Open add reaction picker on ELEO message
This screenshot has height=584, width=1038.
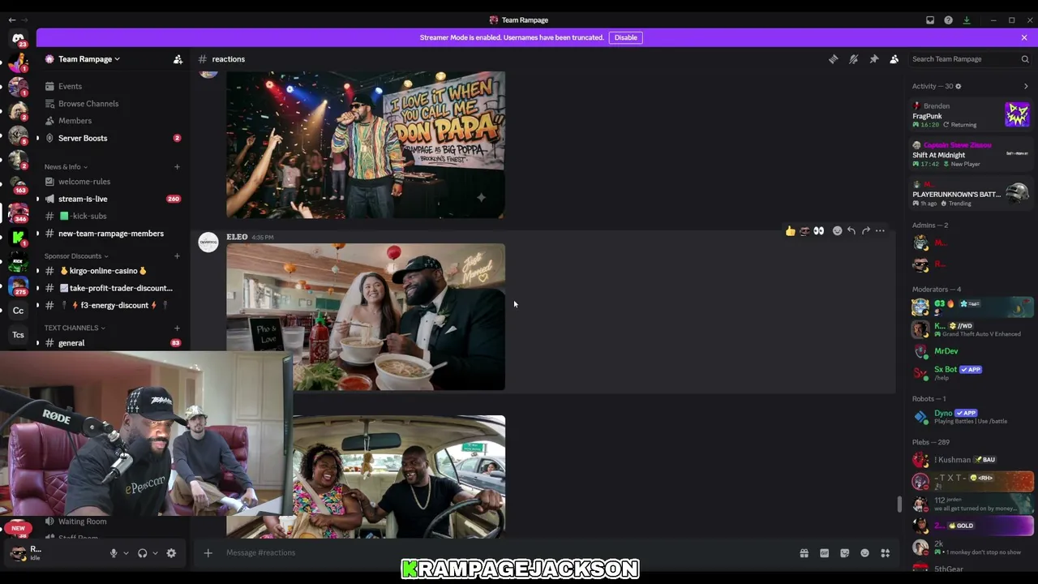837,231
